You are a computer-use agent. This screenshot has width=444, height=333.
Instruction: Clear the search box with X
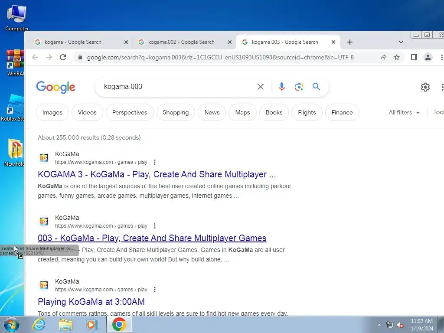pyautogui.click(x=261, y=87)
